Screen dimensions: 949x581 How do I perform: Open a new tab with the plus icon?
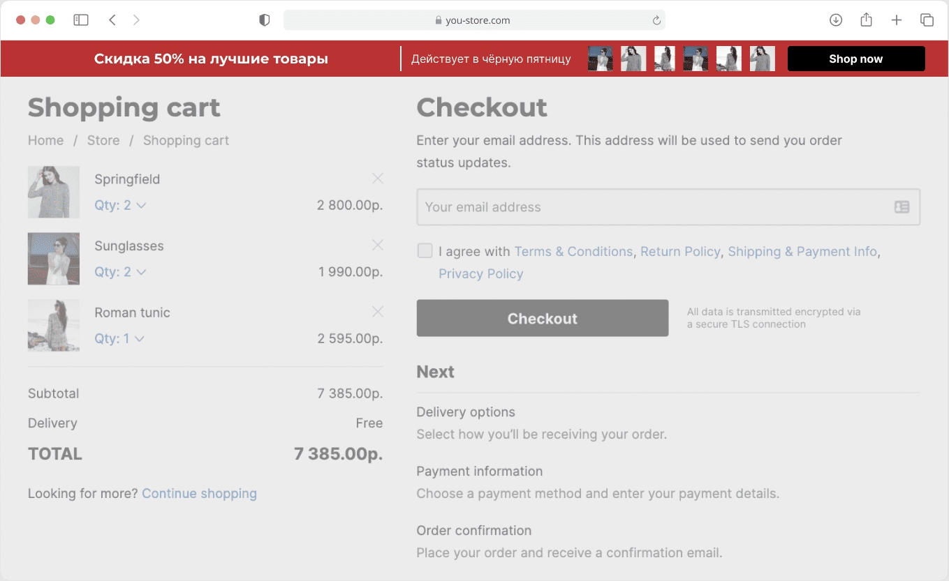pos(897,20)
